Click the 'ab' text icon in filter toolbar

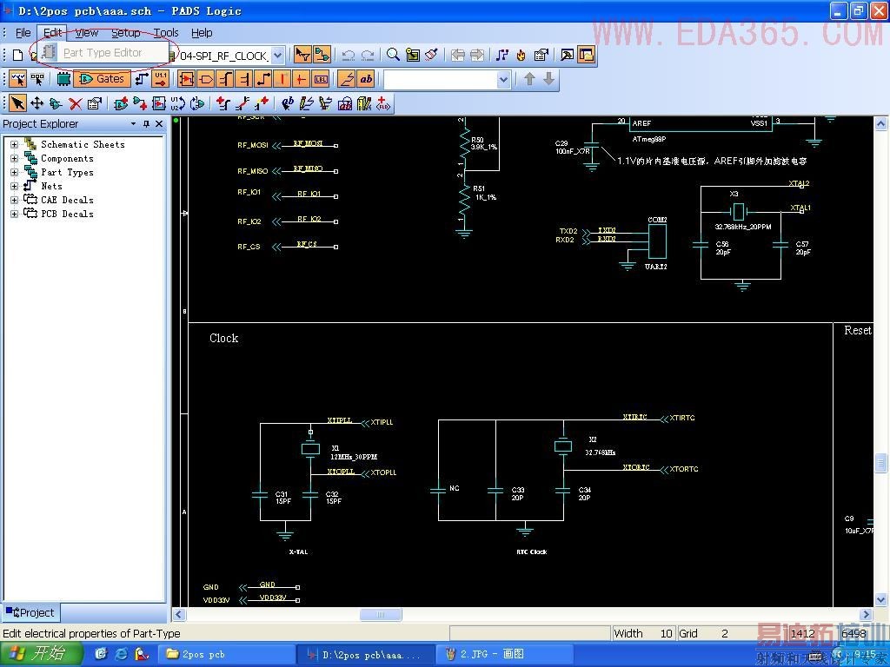pyautogui.click(x=366, y=79)
